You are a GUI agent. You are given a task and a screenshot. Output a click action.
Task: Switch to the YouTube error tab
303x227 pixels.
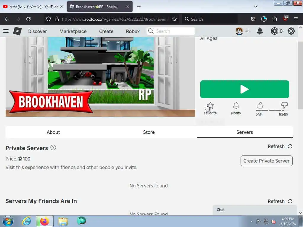pos(33,7)
